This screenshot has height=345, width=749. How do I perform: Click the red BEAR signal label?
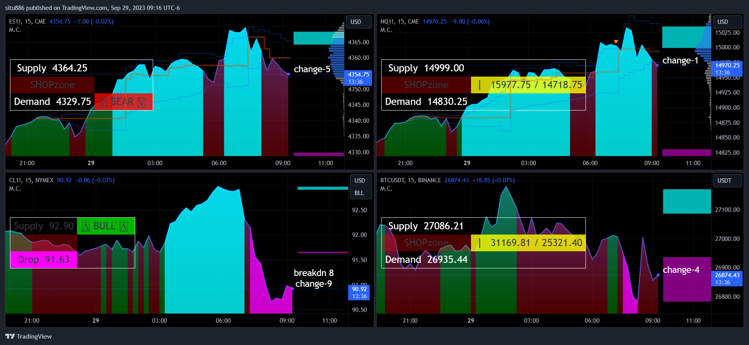pos(123,102)
